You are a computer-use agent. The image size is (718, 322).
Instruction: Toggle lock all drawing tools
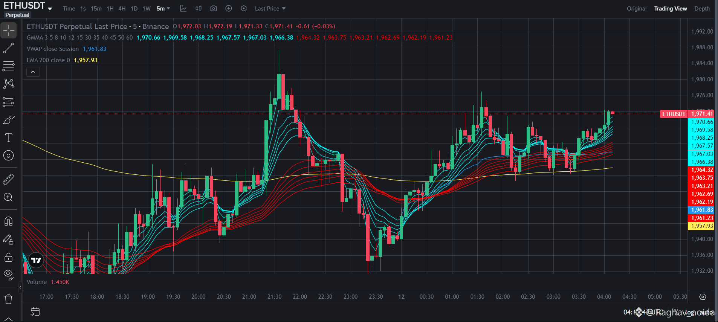click(9, 257)
